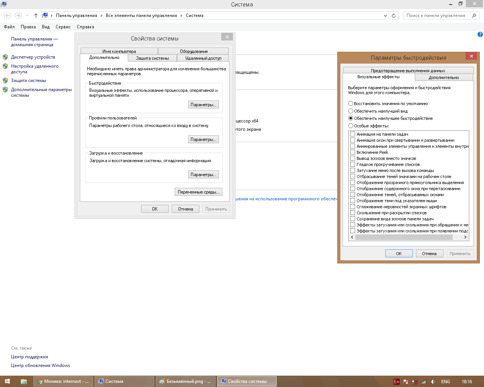Enable Вывод эскизов вместо значков checkbox

[353, 158]
